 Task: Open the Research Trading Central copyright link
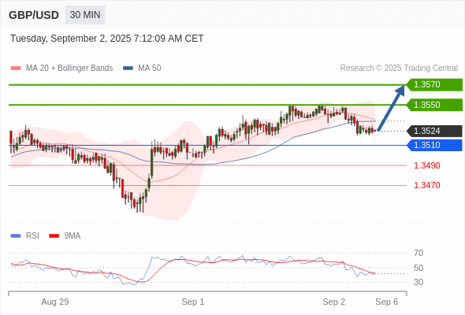[399, 69]
